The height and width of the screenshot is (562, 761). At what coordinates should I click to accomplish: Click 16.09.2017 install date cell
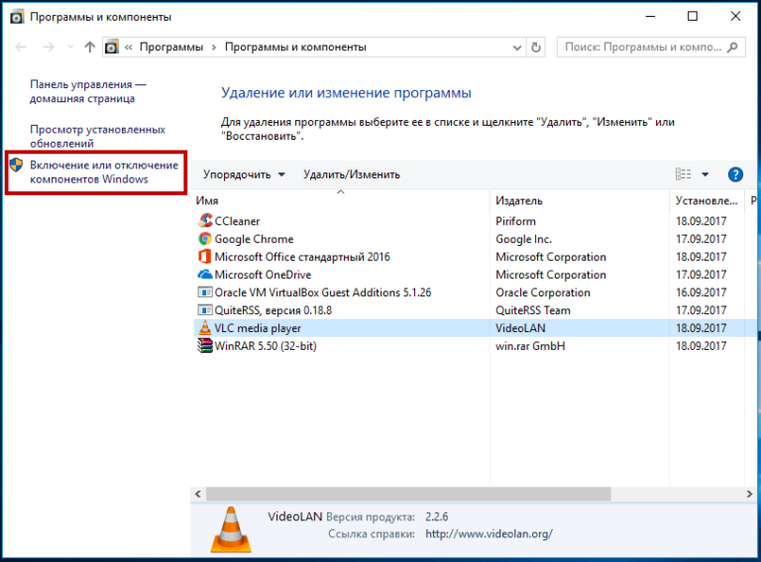point(701,292)
